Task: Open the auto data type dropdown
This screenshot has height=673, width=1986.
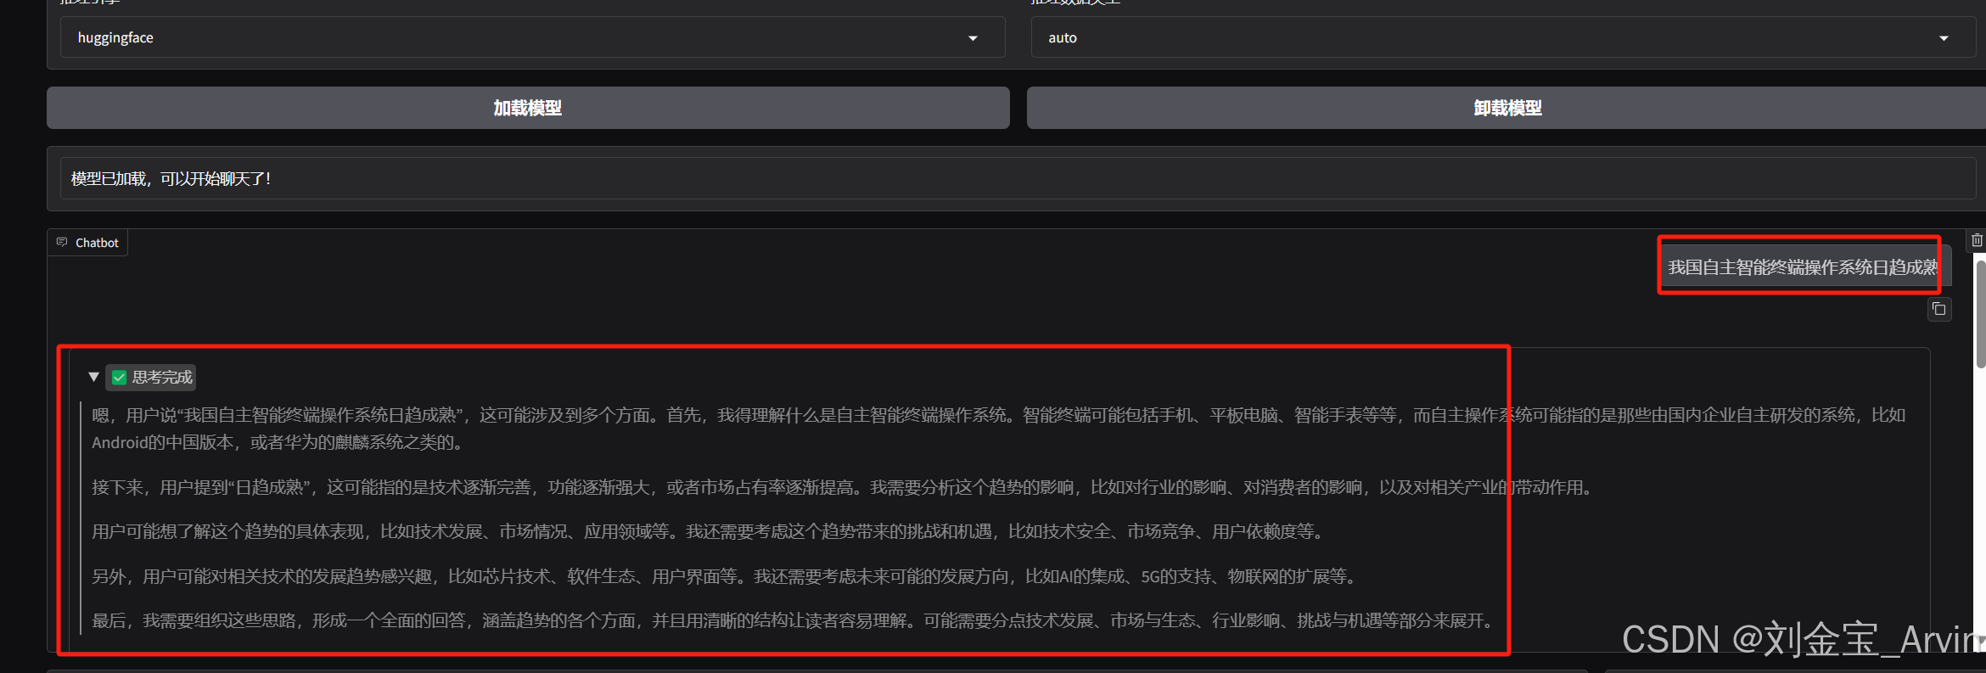Action: [x=1503, y=37]
